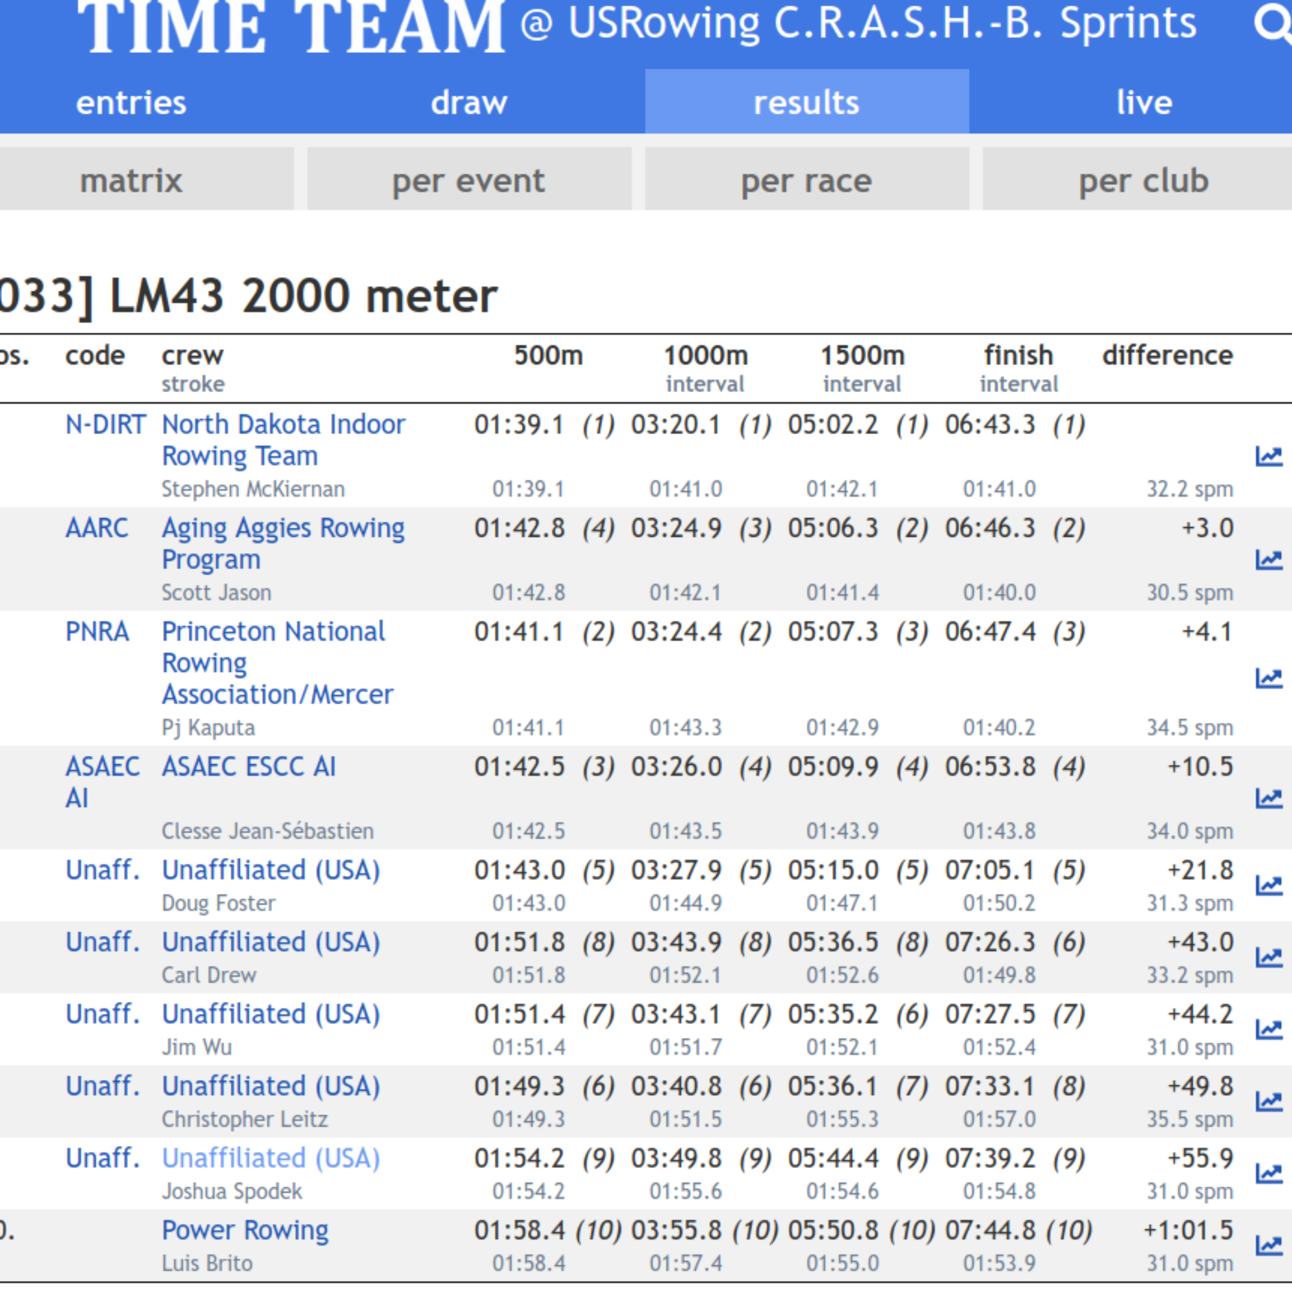Screen dimensions: 1292x1292
Task: Open Unaffiliated (USA) link above Joshua Spodek
Action: (271, 1158)
